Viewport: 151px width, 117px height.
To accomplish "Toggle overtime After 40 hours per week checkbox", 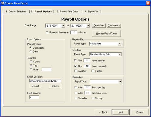I will [x=75, y=66].
